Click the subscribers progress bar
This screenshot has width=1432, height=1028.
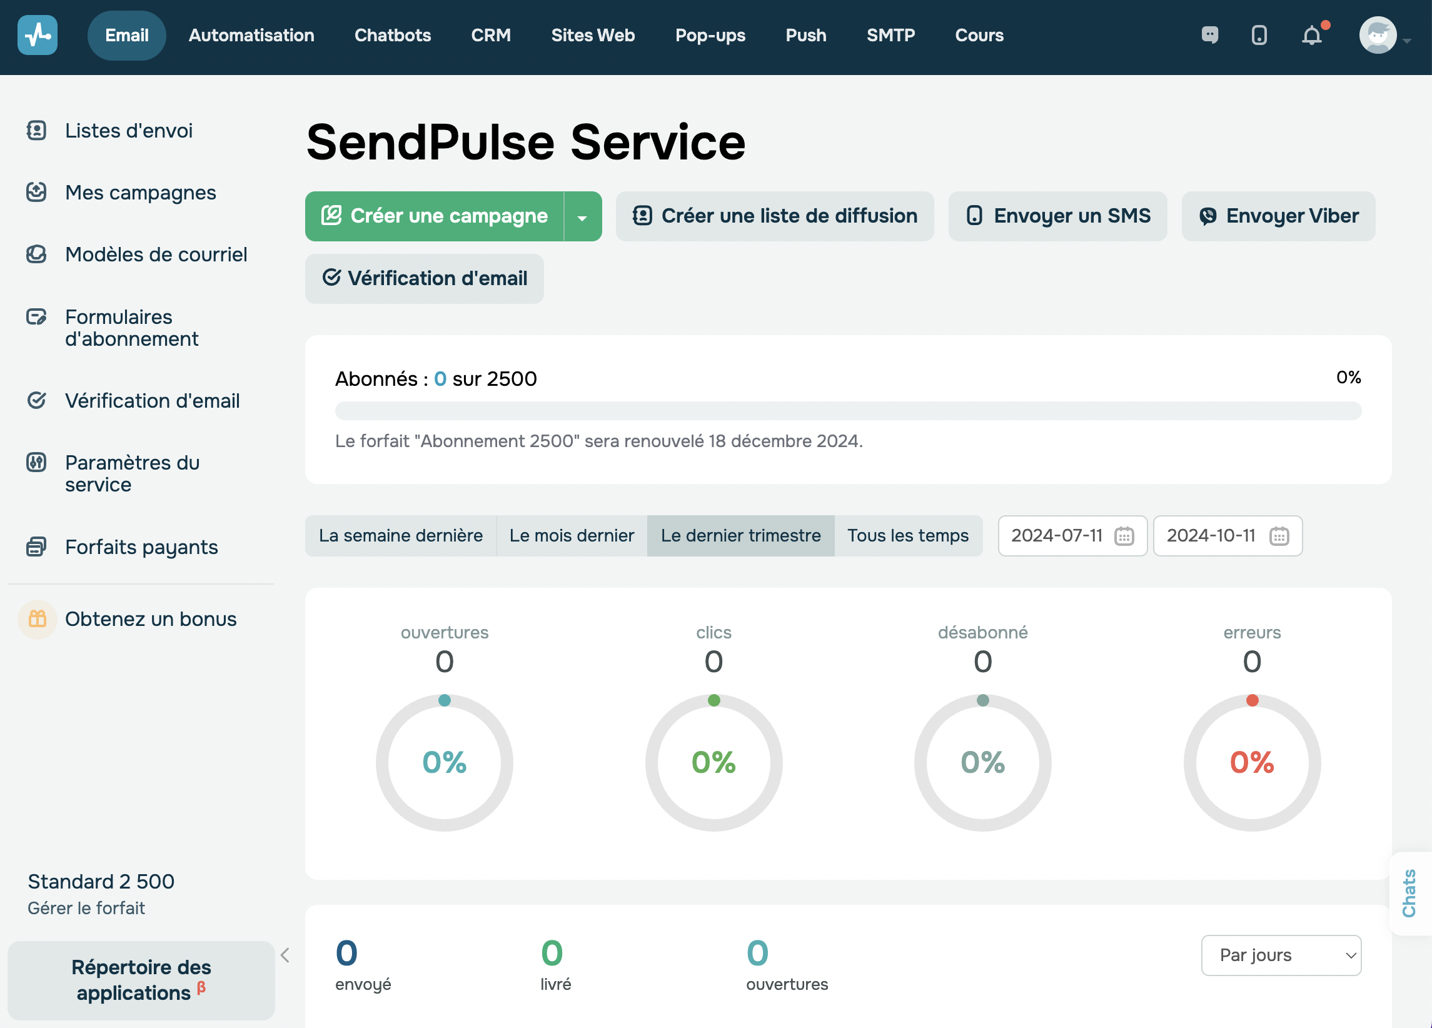click(848, 410)
